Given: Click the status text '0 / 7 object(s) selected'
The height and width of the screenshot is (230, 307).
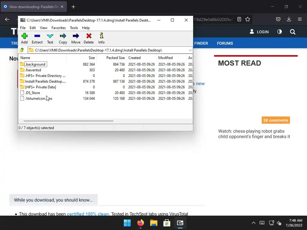Looking at the screenshot, I should tap(36, 128).
